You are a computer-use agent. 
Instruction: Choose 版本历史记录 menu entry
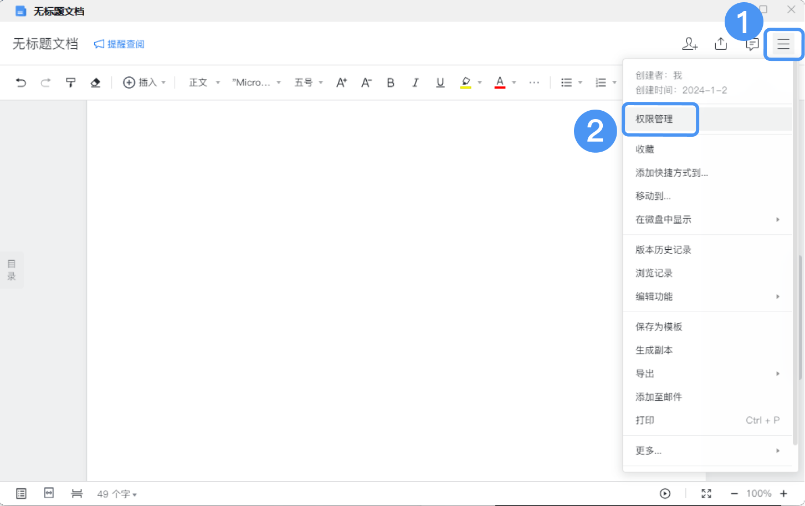tap(663, 250)
